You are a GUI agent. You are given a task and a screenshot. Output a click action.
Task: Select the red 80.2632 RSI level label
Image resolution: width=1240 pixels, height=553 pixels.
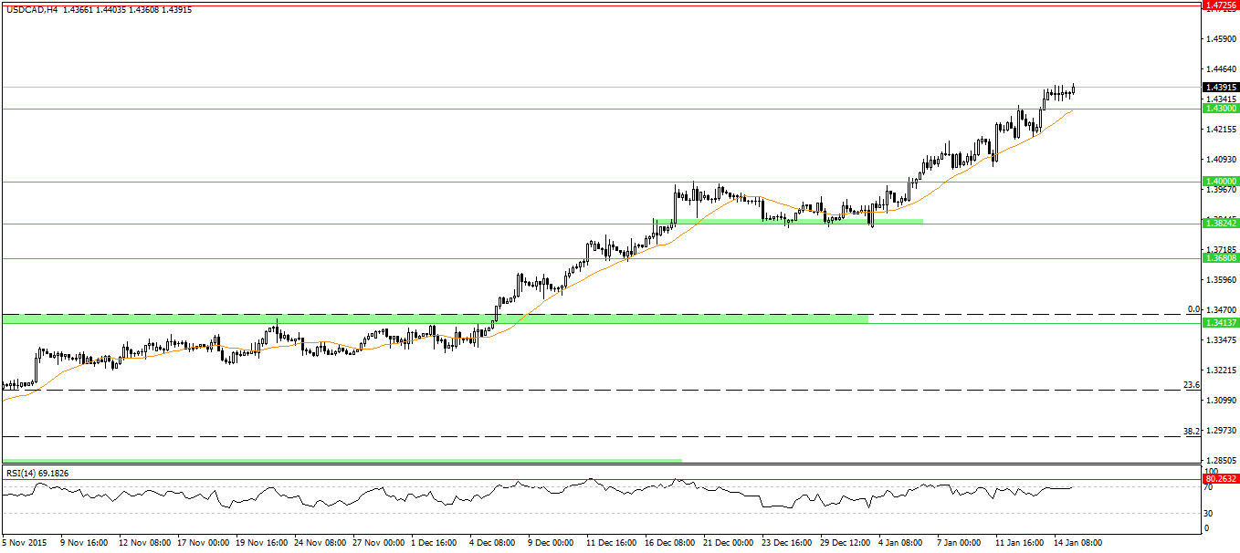1220,478
